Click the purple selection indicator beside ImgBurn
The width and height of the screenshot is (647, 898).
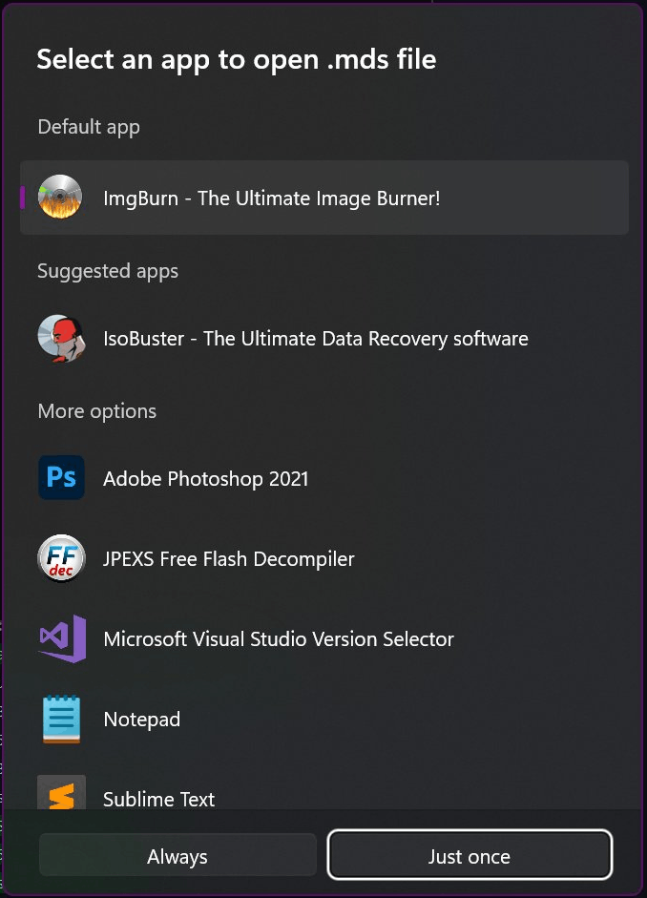(x=22, y=198)
